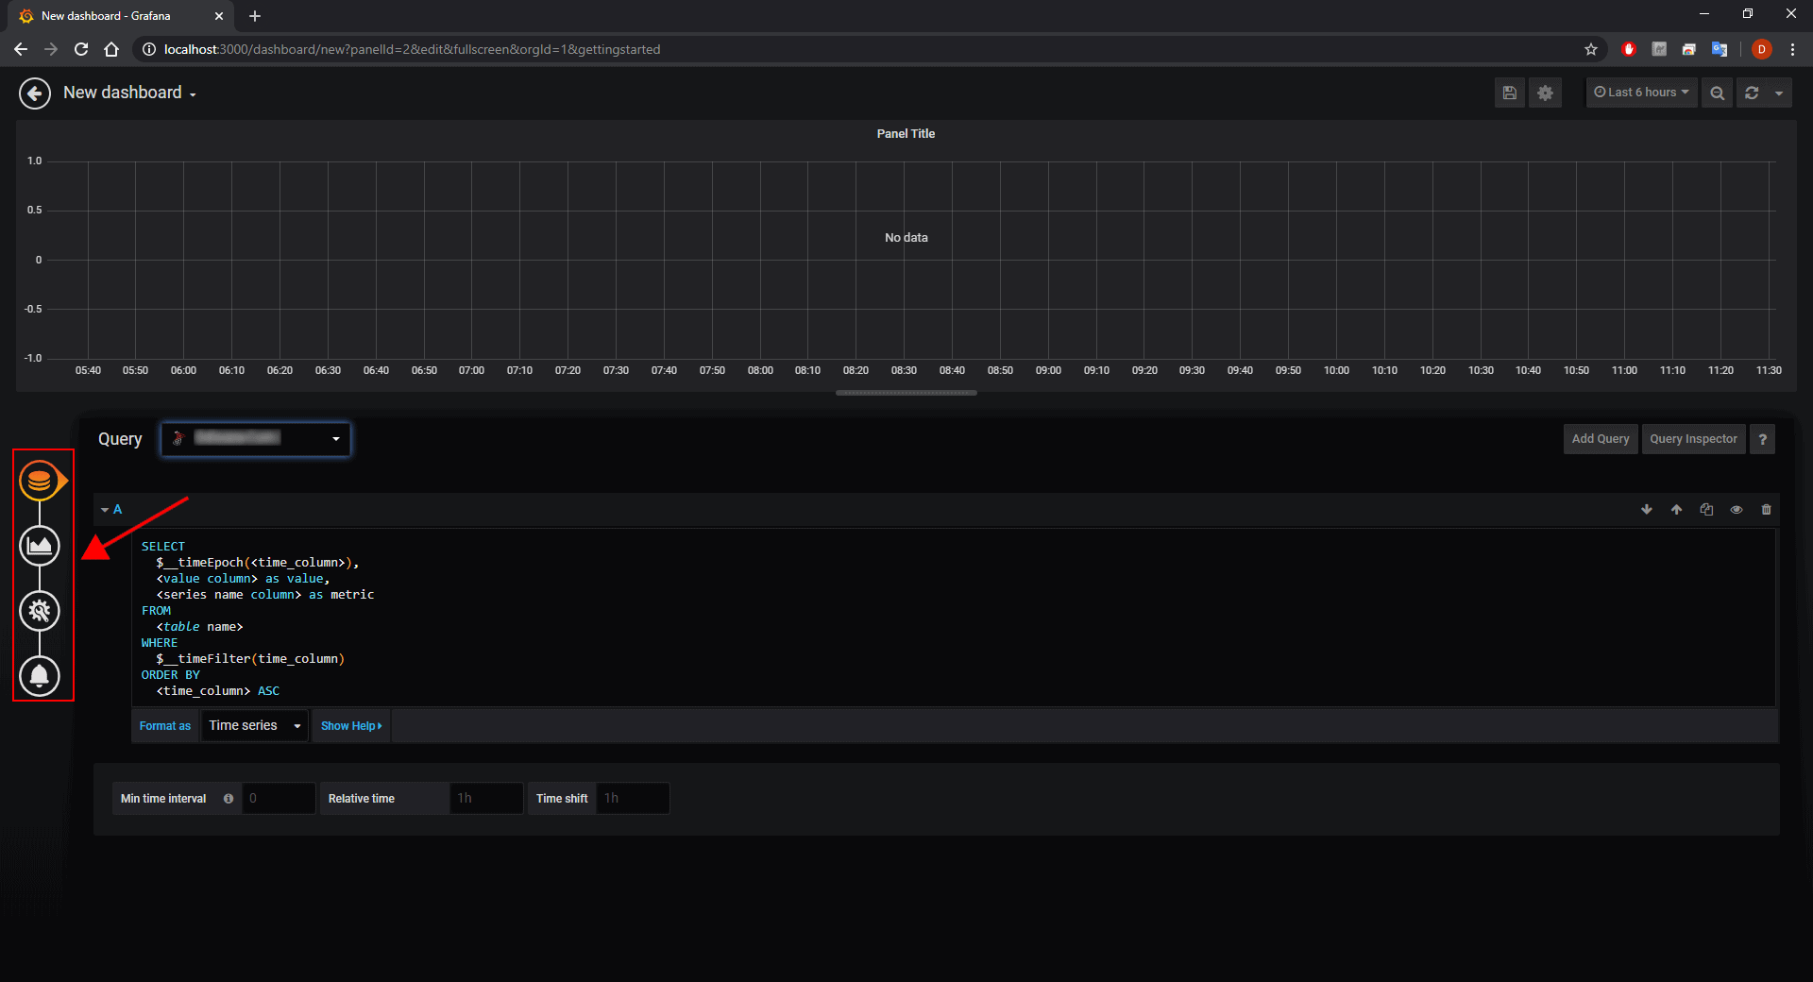Click the zoom out time range magnifier
1813x982 pixels.
(x=1718, y=93)
